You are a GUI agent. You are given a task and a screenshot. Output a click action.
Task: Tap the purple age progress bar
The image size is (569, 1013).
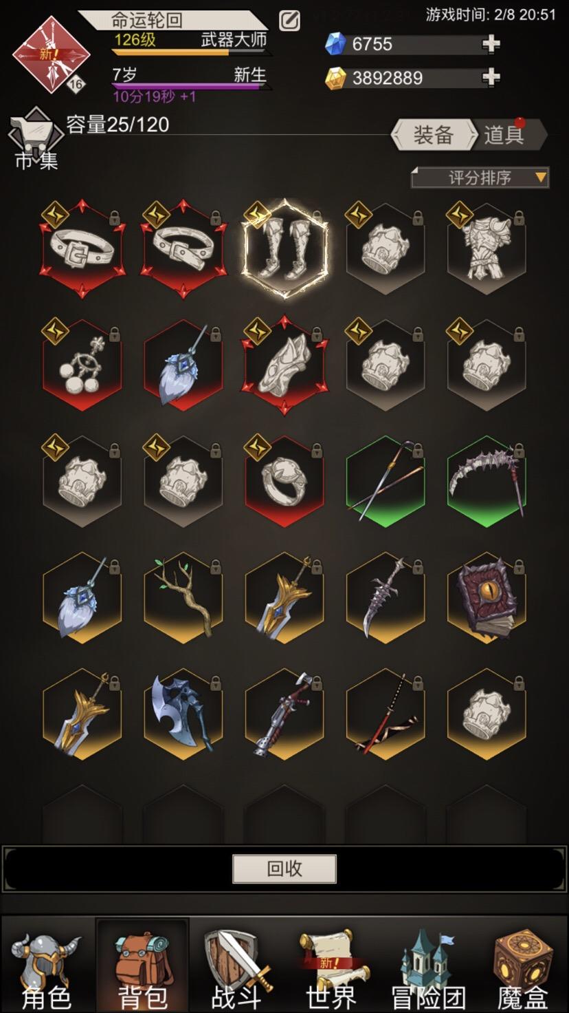[191, 87]
